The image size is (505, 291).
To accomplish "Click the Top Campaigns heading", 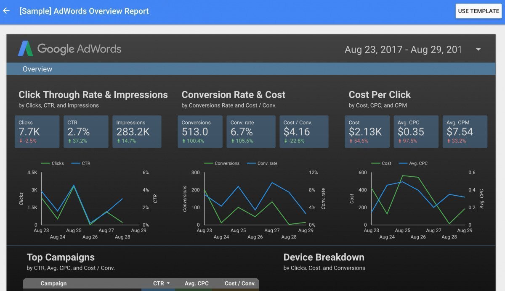I will (61, 257).
